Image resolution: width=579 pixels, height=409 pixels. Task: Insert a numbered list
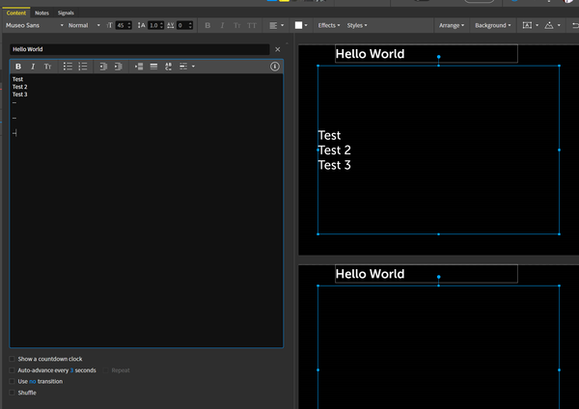tap(83, 67)
